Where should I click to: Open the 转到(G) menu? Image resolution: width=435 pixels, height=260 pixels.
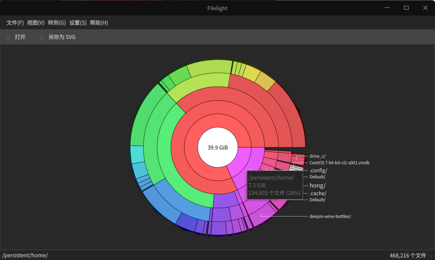click(57, 23)
